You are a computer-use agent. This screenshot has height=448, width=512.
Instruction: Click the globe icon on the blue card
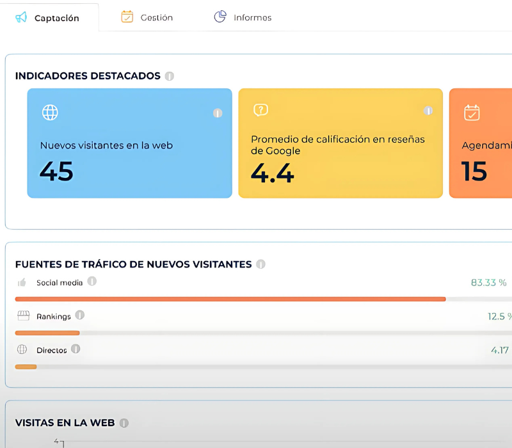(50, 113)
